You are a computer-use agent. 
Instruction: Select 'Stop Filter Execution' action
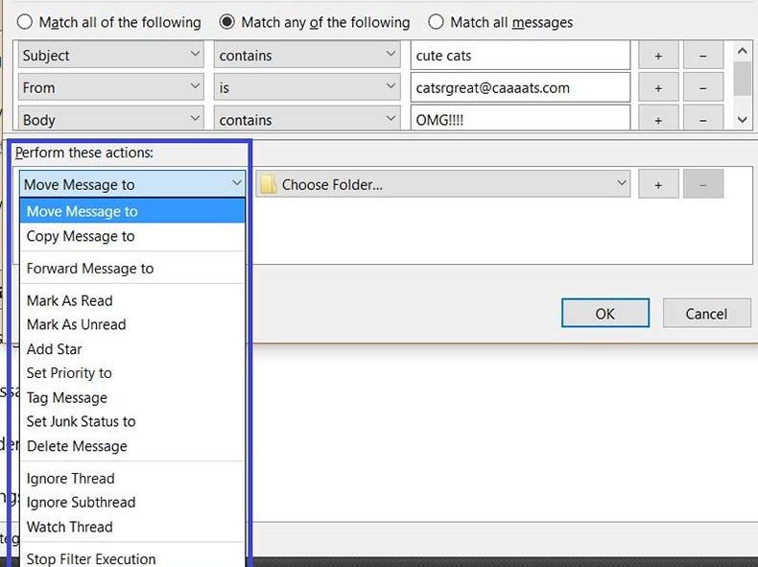(132, 558)
